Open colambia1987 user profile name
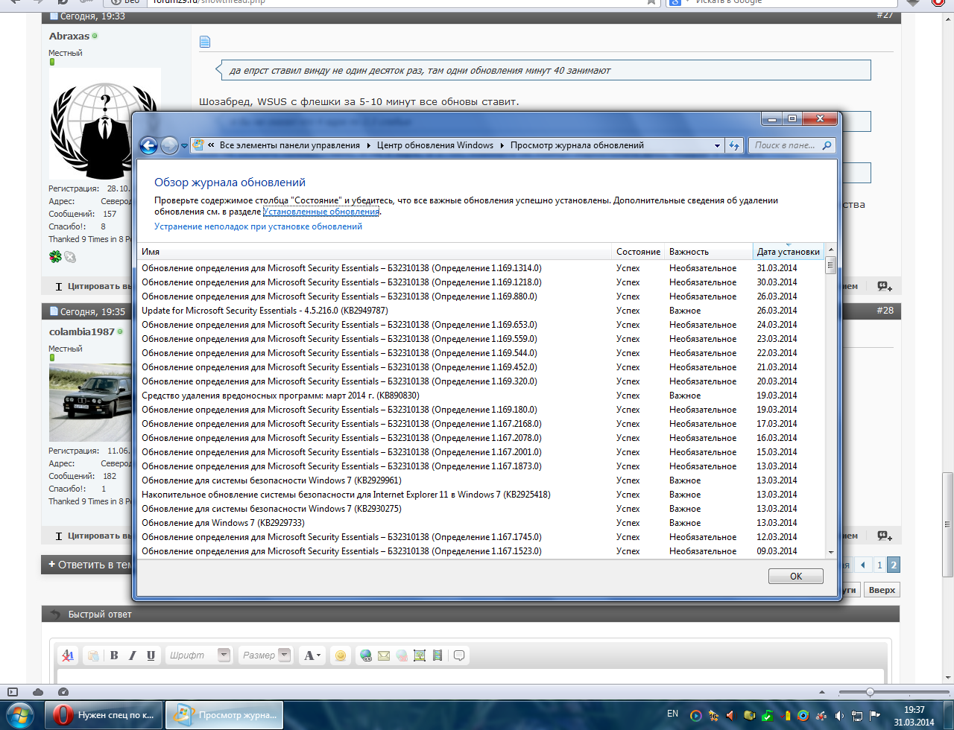 pyautogui.click(x=82, y=331)
